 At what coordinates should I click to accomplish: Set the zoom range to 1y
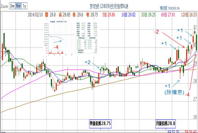click(24, 6)
